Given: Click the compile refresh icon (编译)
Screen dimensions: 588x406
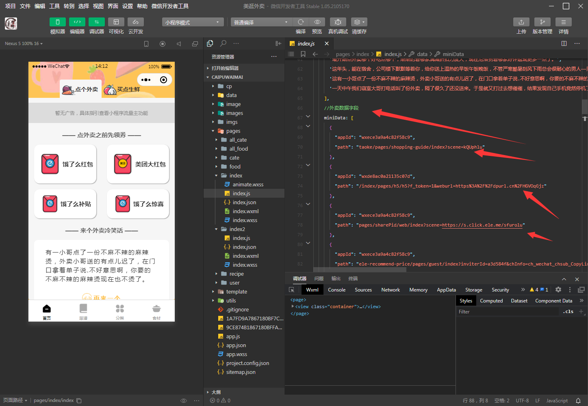Looking at the screenshot, I should coord(301,22).
